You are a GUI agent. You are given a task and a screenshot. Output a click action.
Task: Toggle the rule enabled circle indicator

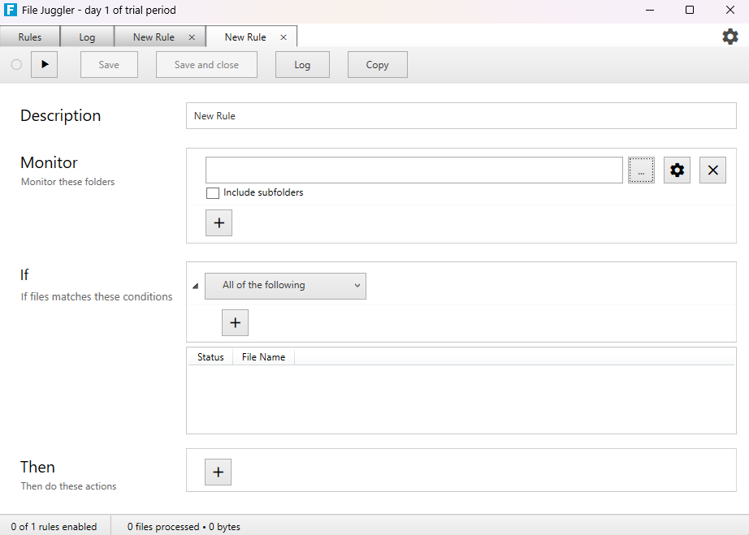[16, 65]
